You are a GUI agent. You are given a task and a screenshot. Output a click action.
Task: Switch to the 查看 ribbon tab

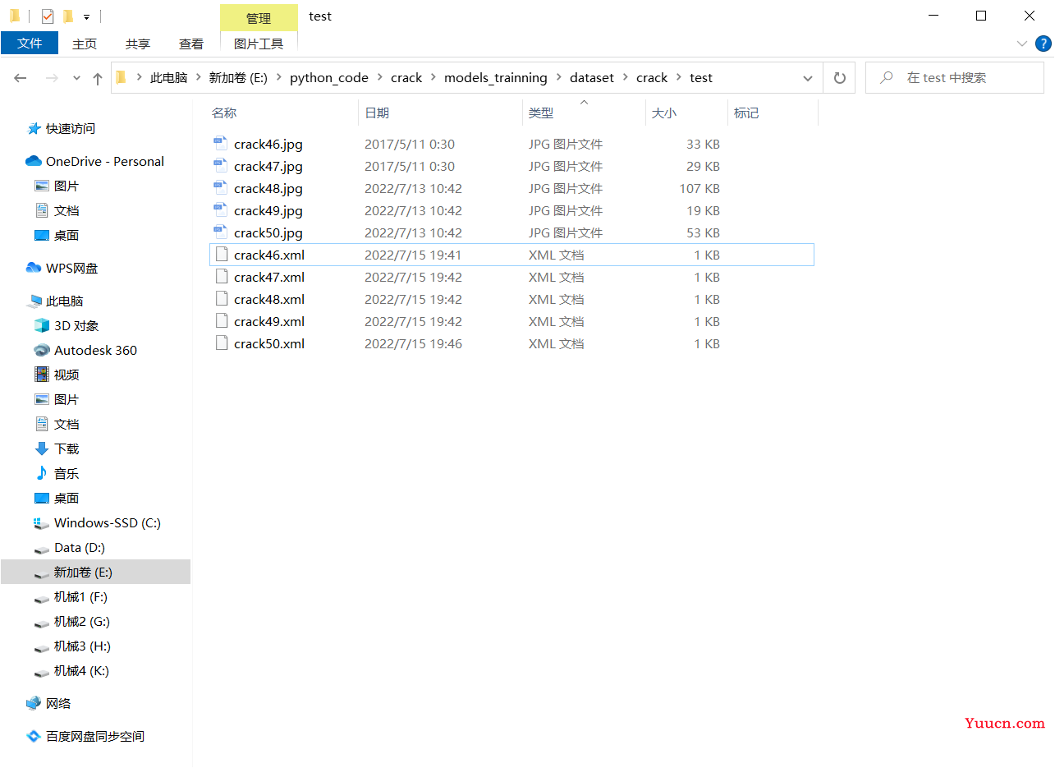191,44
